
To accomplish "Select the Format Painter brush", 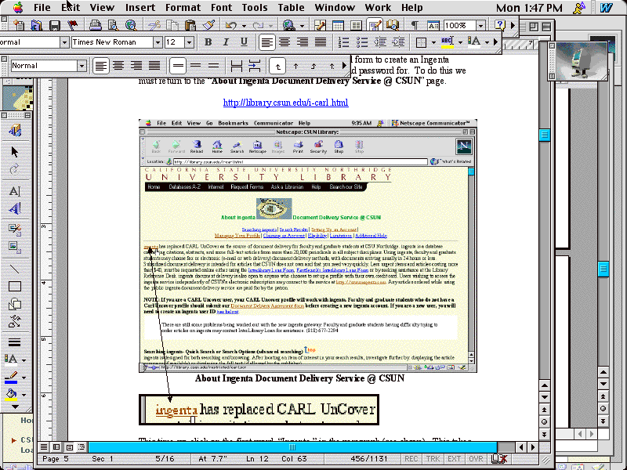I will click(208, 26).
